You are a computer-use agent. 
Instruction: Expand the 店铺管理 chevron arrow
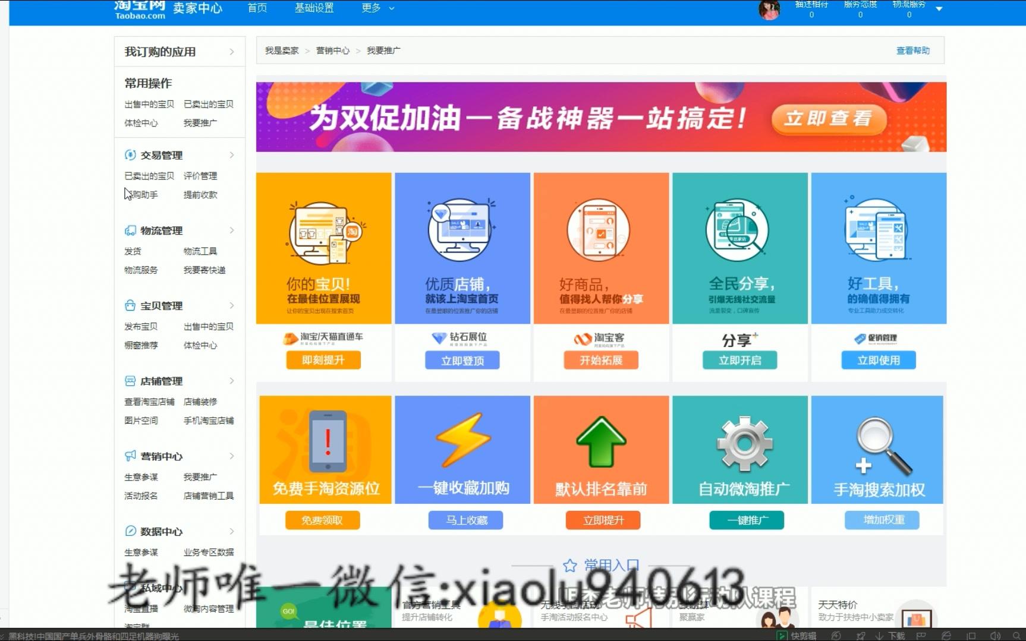[232, 381]
